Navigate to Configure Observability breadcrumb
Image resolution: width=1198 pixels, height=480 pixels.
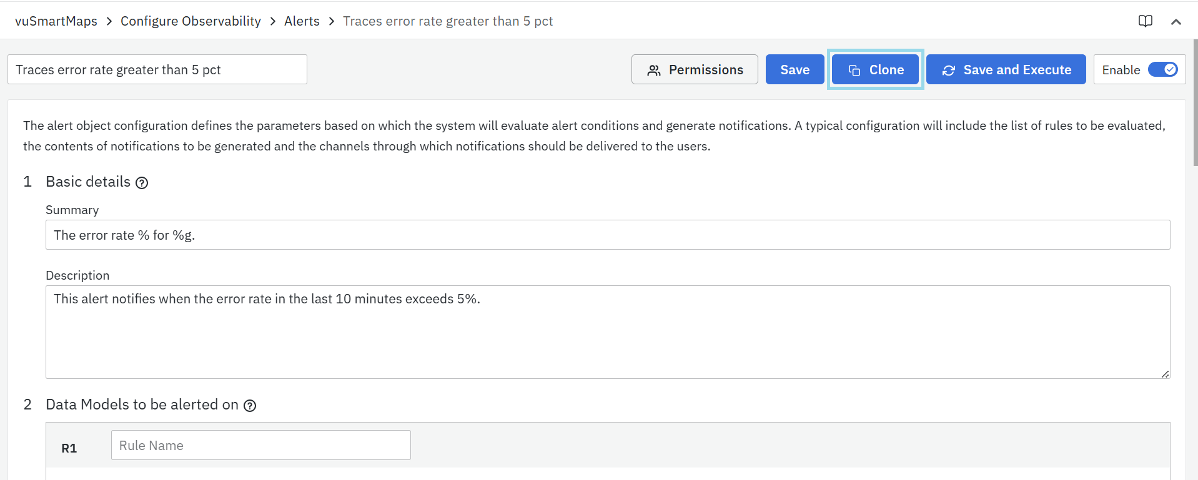[x=191, y=21]
